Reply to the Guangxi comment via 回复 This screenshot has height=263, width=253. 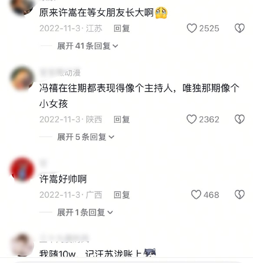[x=122, y=195]
